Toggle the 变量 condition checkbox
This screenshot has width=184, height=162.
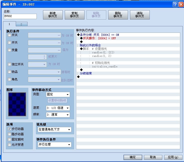point(9,50)
